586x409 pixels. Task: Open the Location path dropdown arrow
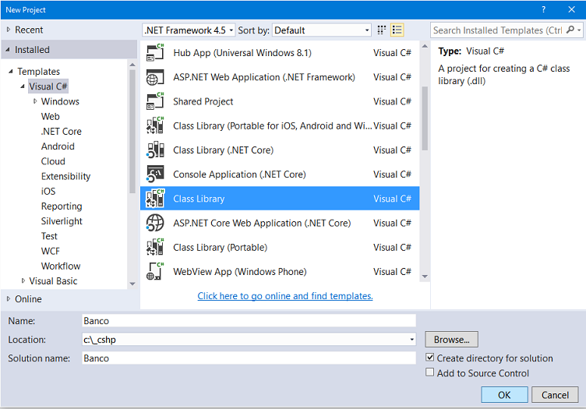coord(412,340)
